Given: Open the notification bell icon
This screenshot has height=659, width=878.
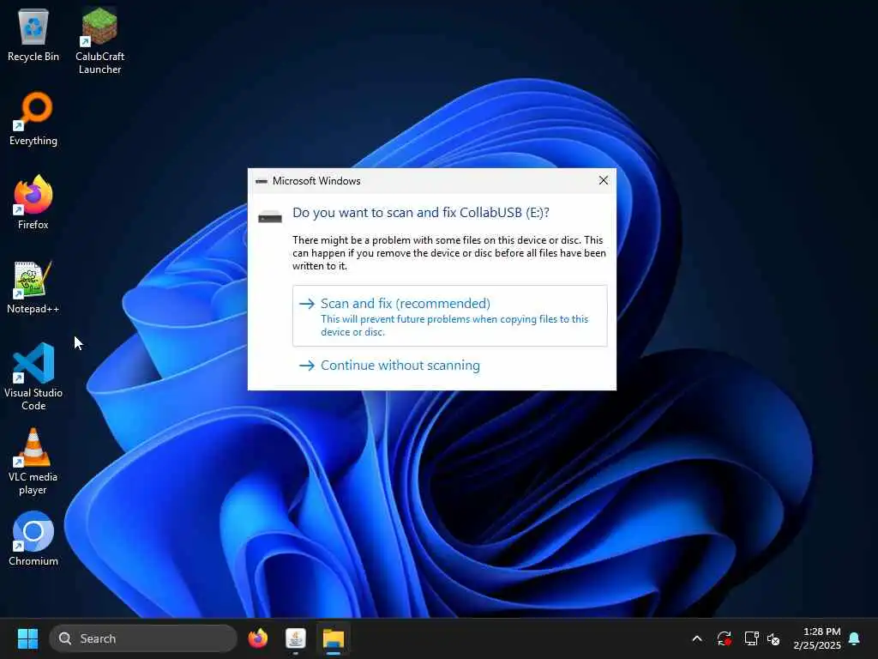Looking at the screenshot, I should point(855,638).
